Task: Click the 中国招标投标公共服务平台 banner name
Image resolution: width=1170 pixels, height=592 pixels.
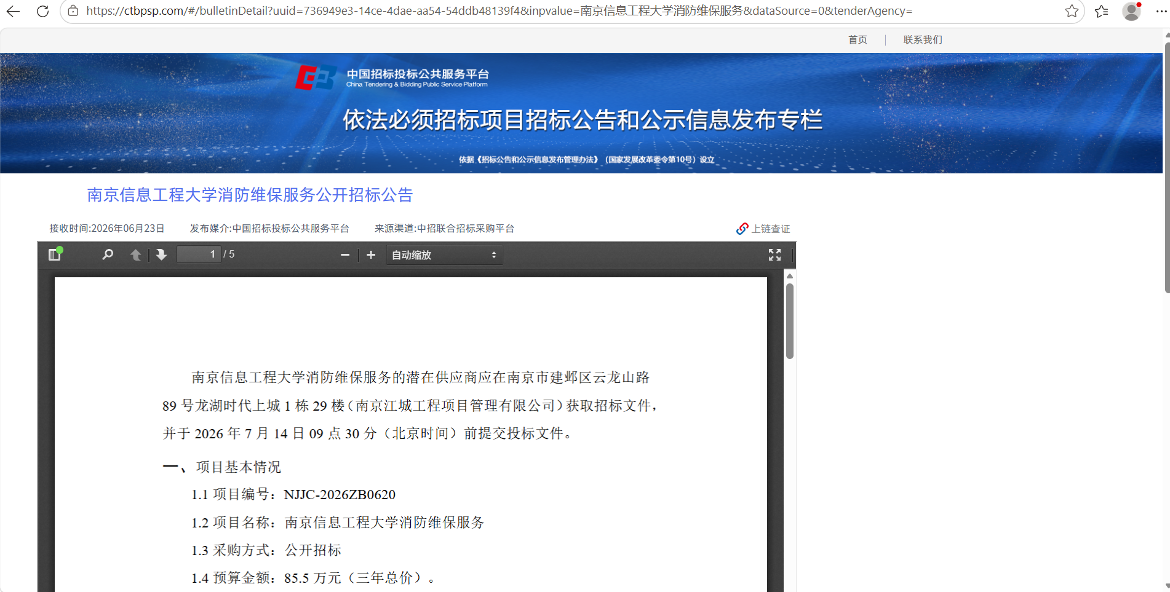Action: point(418,74)
